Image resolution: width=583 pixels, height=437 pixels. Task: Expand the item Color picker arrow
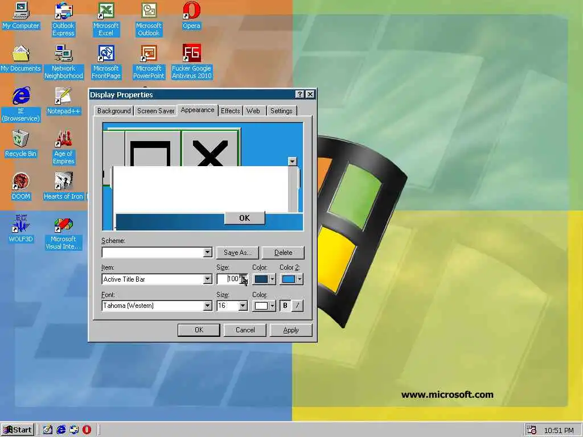273,279
